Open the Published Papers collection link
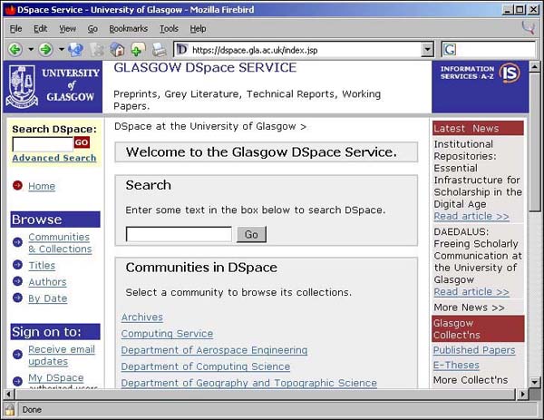Screen dimensions: 544x420 (474, 350)
